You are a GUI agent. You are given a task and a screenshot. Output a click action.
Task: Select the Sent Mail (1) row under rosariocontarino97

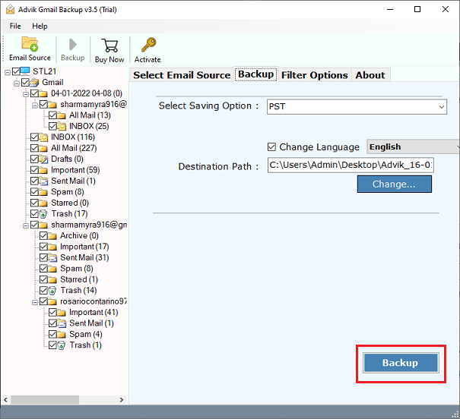91,323
